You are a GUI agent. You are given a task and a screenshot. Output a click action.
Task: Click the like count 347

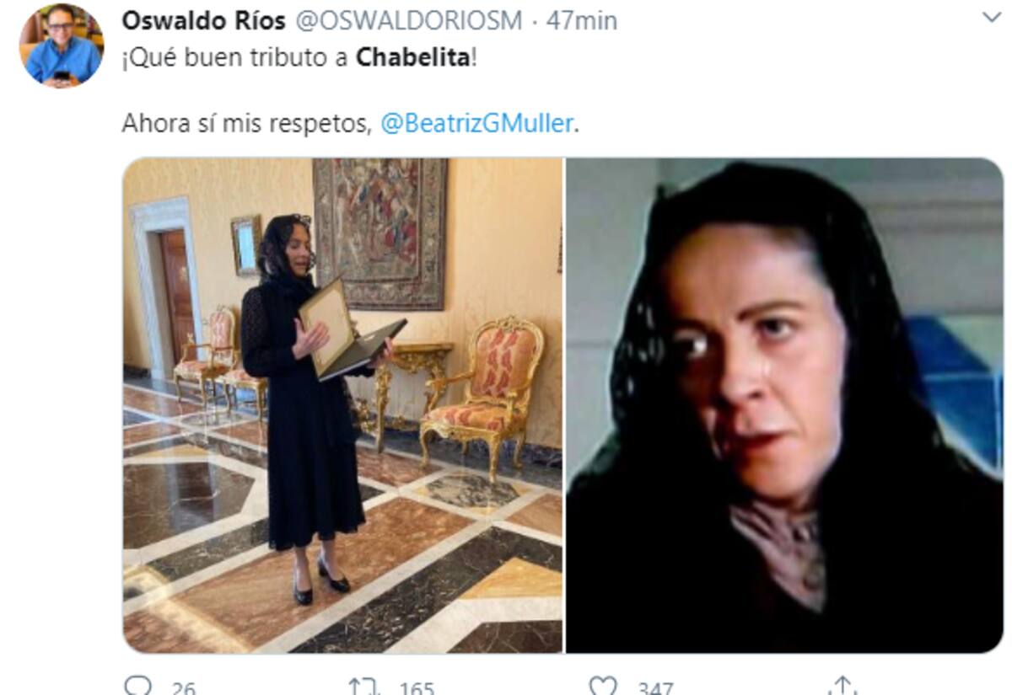click(655, 689)
